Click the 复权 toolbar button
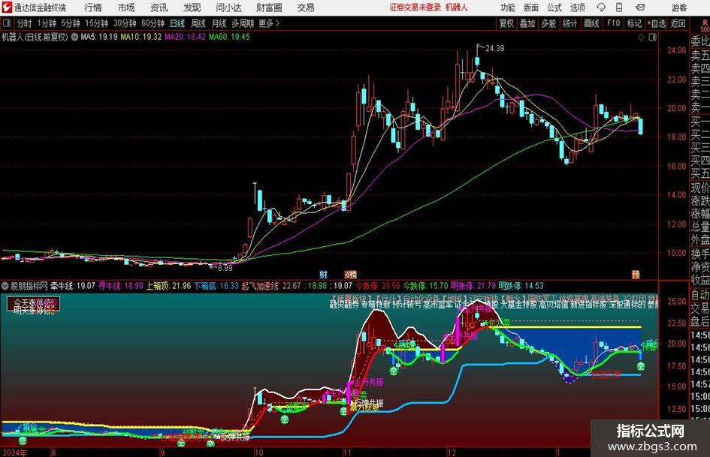Image resolution: width=710 pixels, height=457 pixels. (x=506, y=23)
